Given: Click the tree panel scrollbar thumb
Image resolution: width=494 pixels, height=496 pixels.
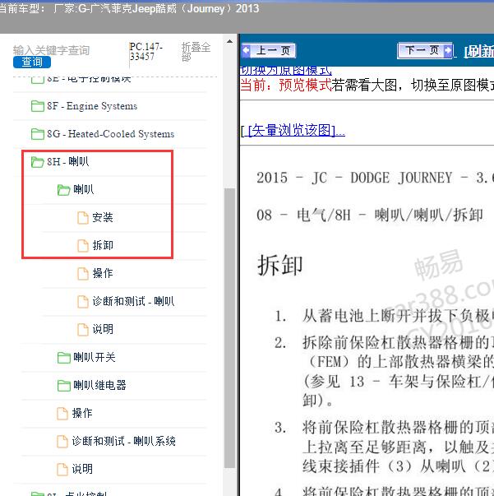Looking at the screenshot, I should 230,327.
